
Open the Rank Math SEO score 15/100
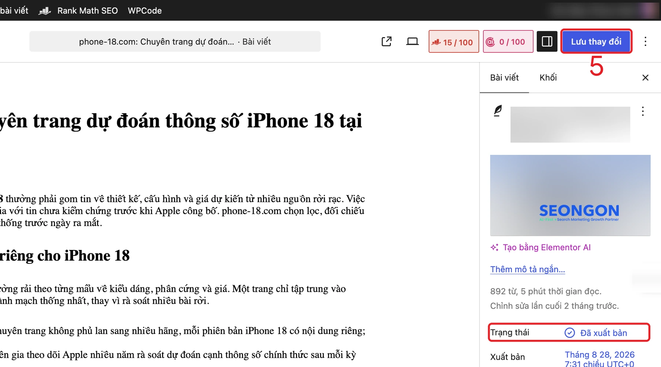(454, 42)
